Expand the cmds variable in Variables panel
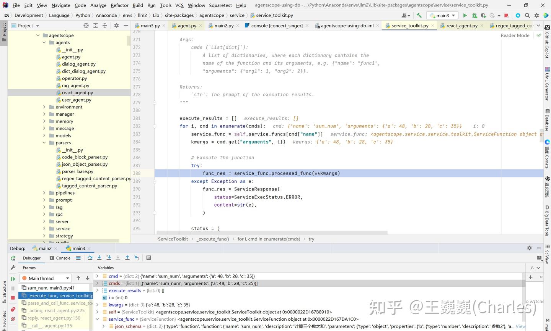 (x=97, y=283)
